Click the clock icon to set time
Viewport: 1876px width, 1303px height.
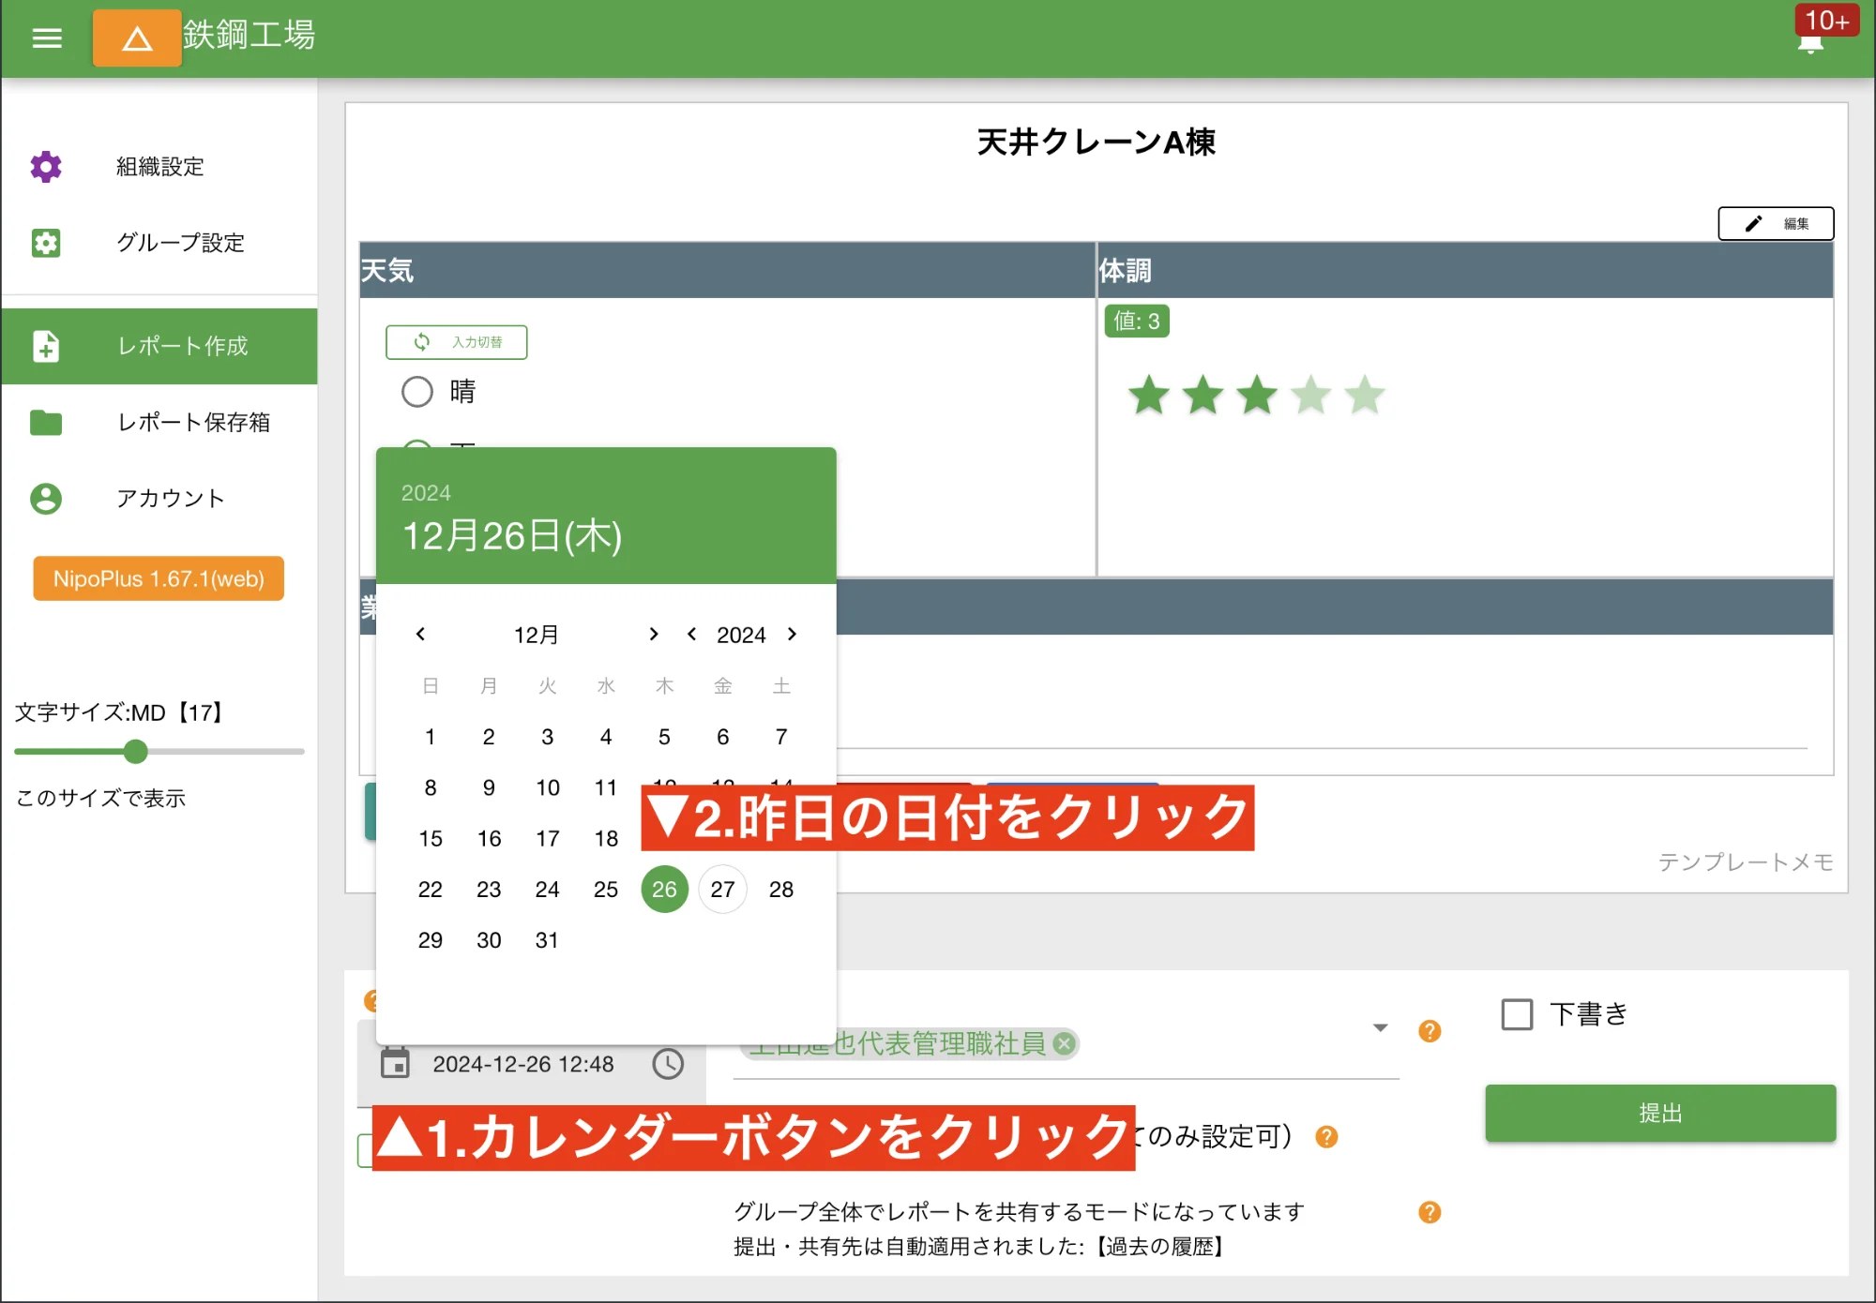[x=669, y=1064]
